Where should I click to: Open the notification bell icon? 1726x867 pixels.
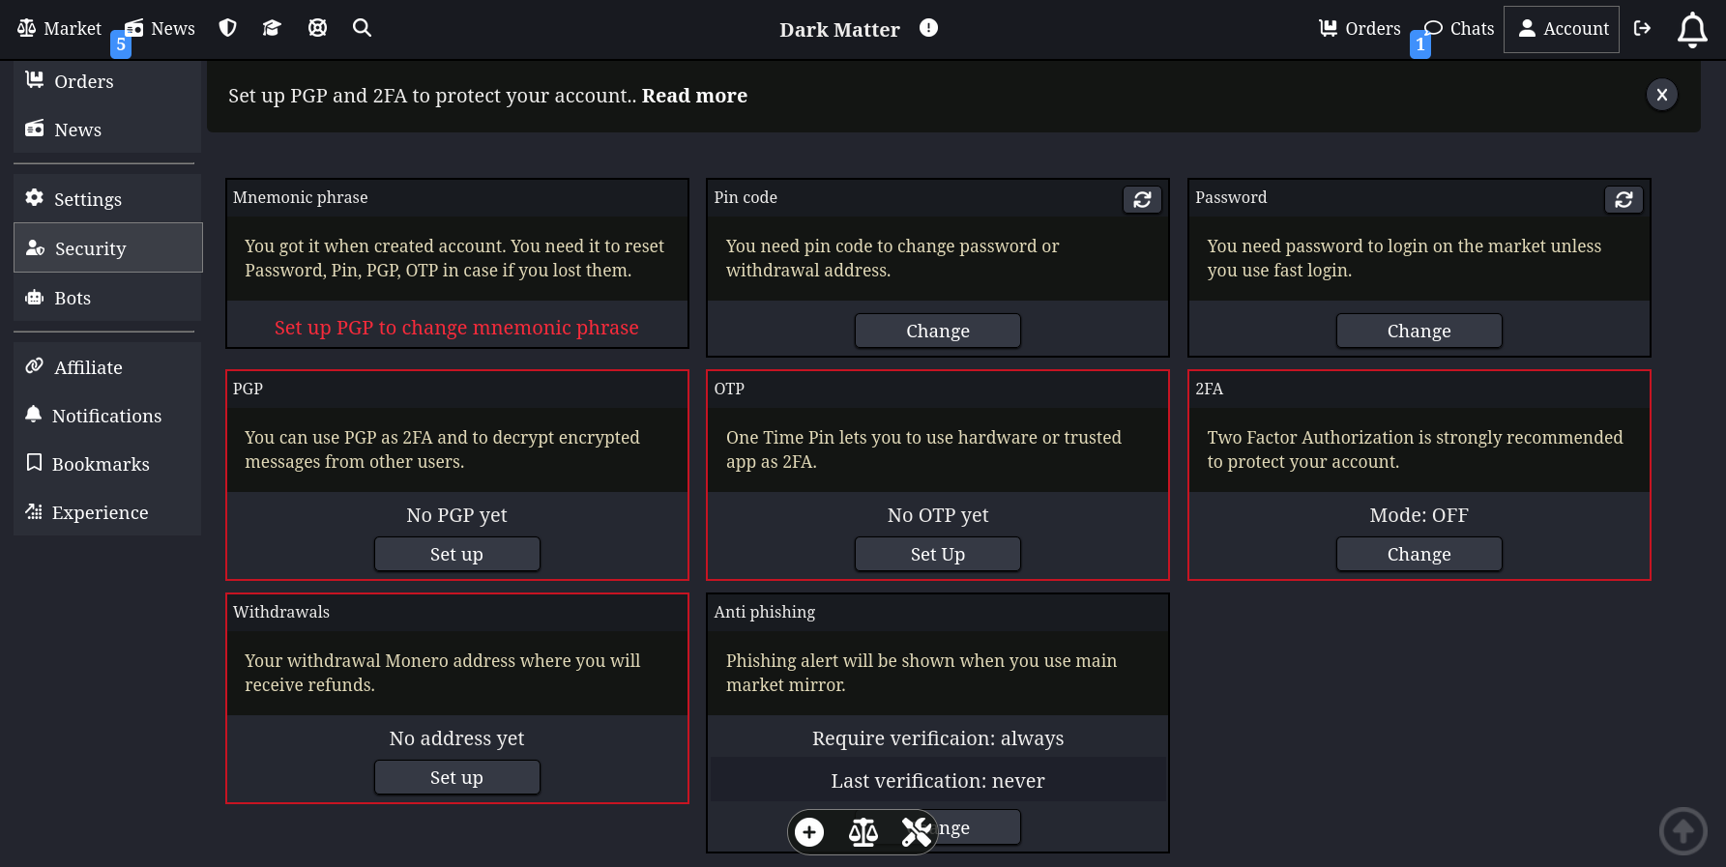pos(1691,30)
